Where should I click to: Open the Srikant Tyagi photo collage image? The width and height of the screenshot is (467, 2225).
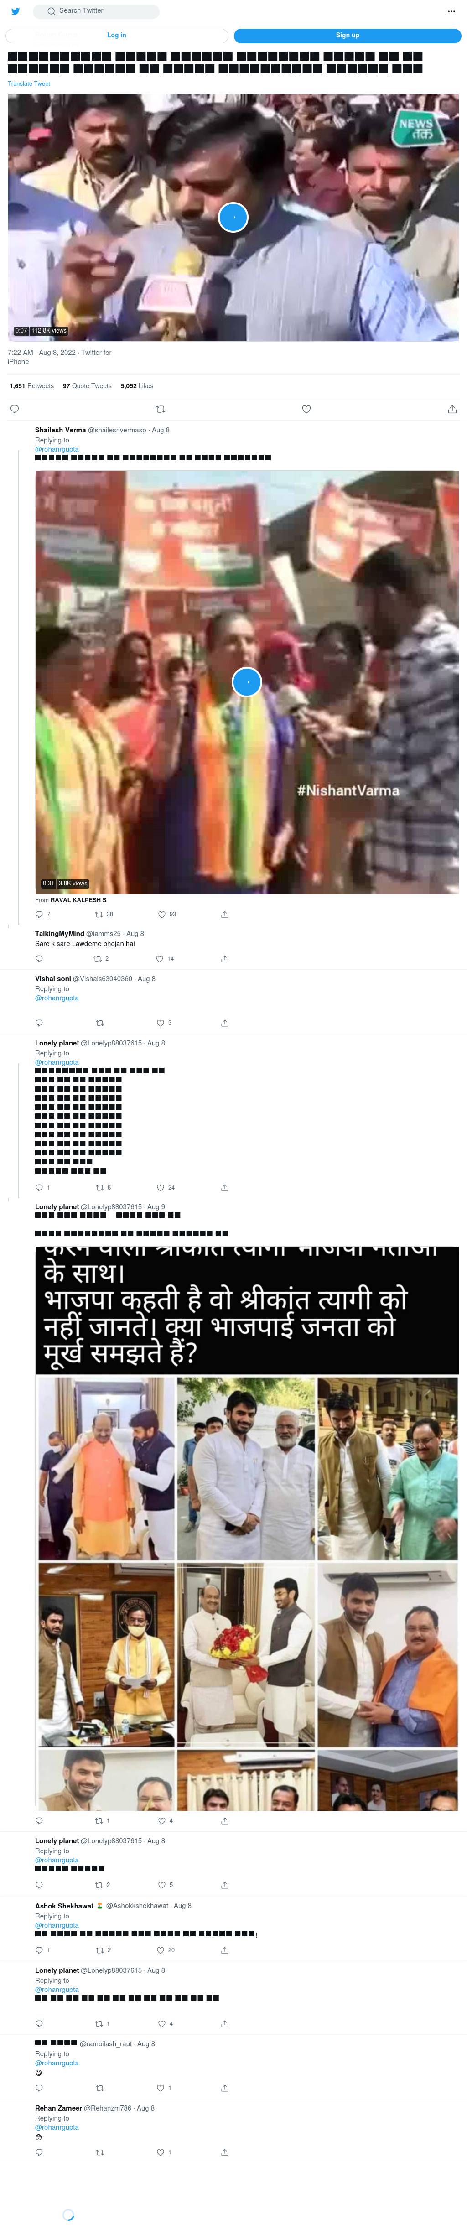point(247,1528)
